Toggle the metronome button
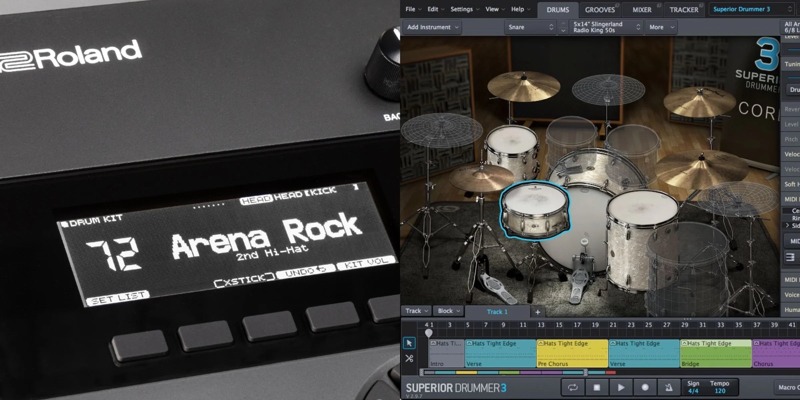Viewport: 800px width, 400px height. [669, 387]
